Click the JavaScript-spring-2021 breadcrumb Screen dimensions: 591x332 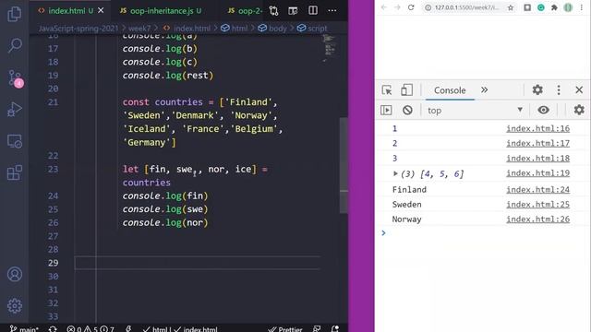78,29
